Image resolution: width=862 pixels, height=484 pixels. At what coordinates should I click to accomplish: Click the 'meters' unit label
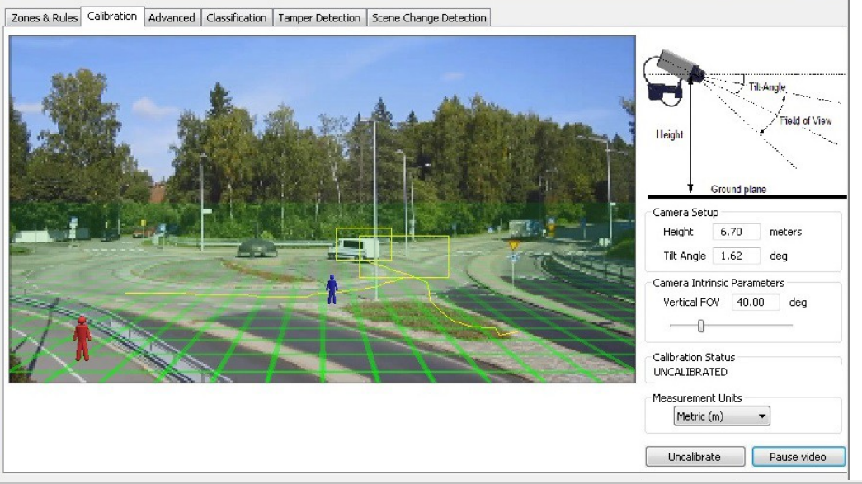click(x=785, y=232)
